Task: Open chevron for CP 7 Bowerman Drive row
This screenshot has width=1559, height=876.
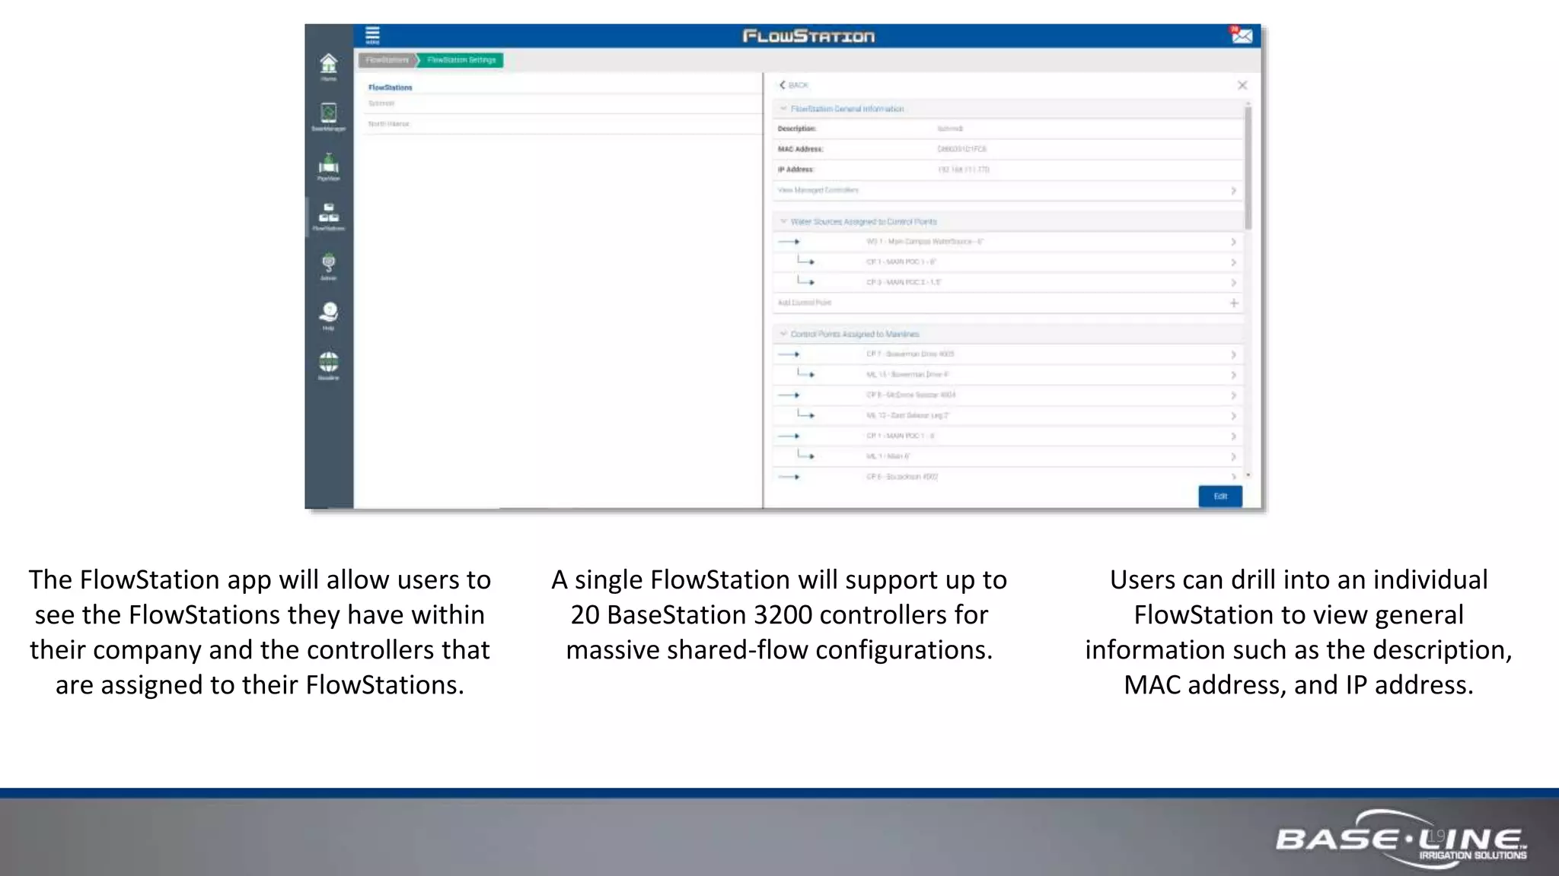Action: [1233, 354]
